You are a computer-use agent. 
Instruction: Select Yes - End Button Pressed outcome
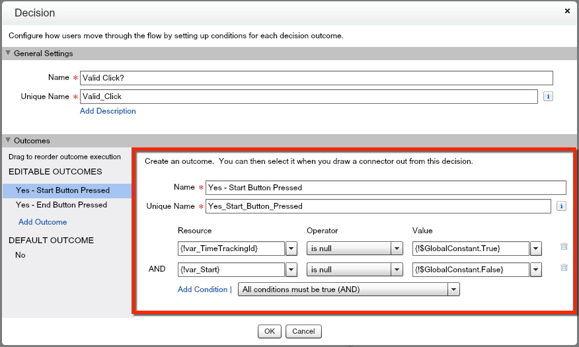click(x=61, y=205)
